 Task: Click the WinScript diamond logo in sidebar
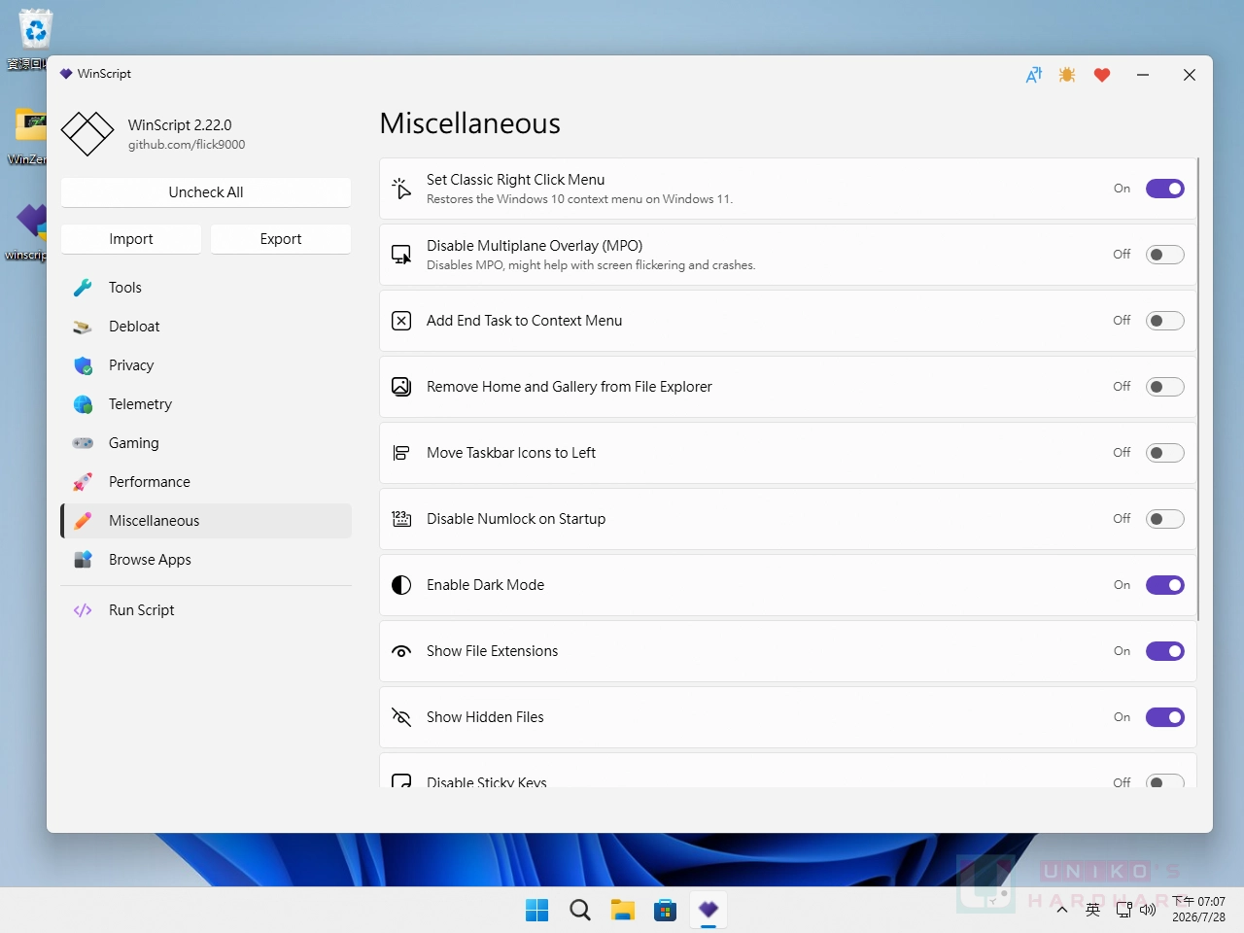(x=87, y=134)
